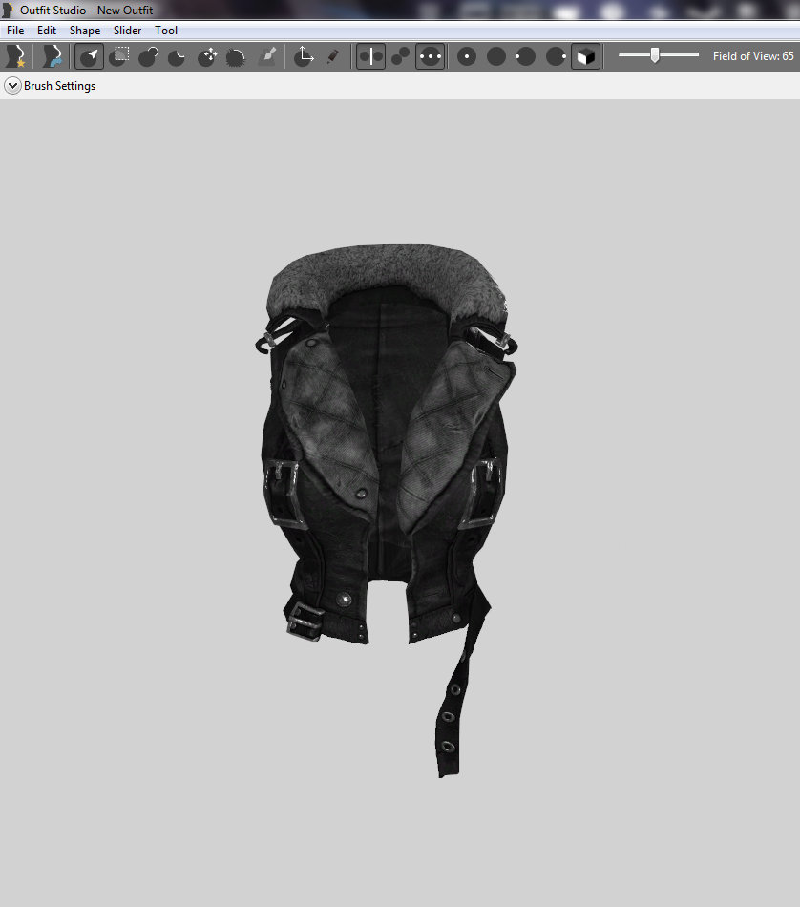The height and width of the screenshot is (907, 800).
Task: Toggle Global Brush Collision three-dot icon
Action: [430, 56]
